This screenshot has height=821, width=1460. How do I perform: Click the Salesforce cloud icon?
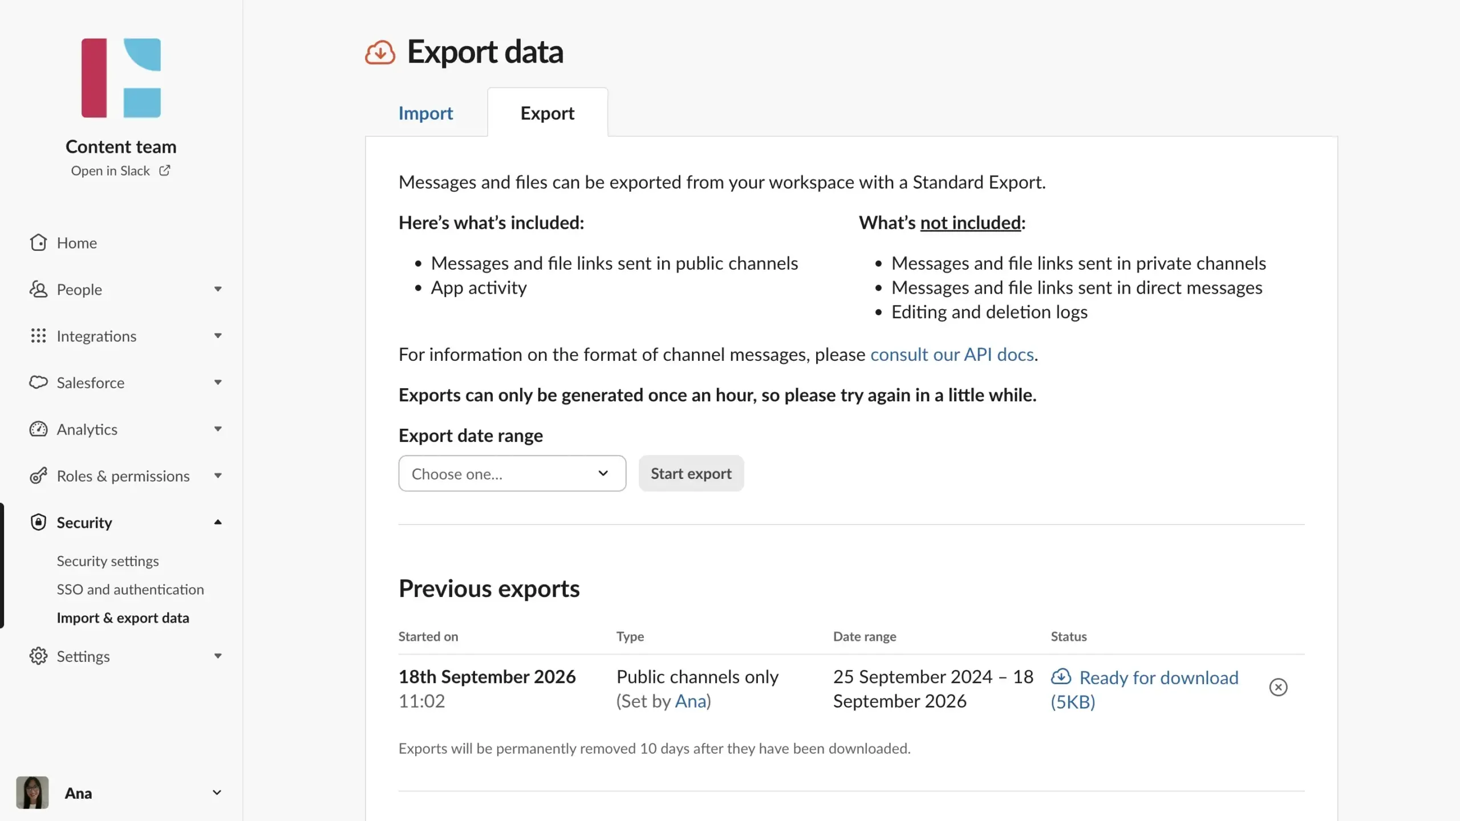(x=38, y=382)
